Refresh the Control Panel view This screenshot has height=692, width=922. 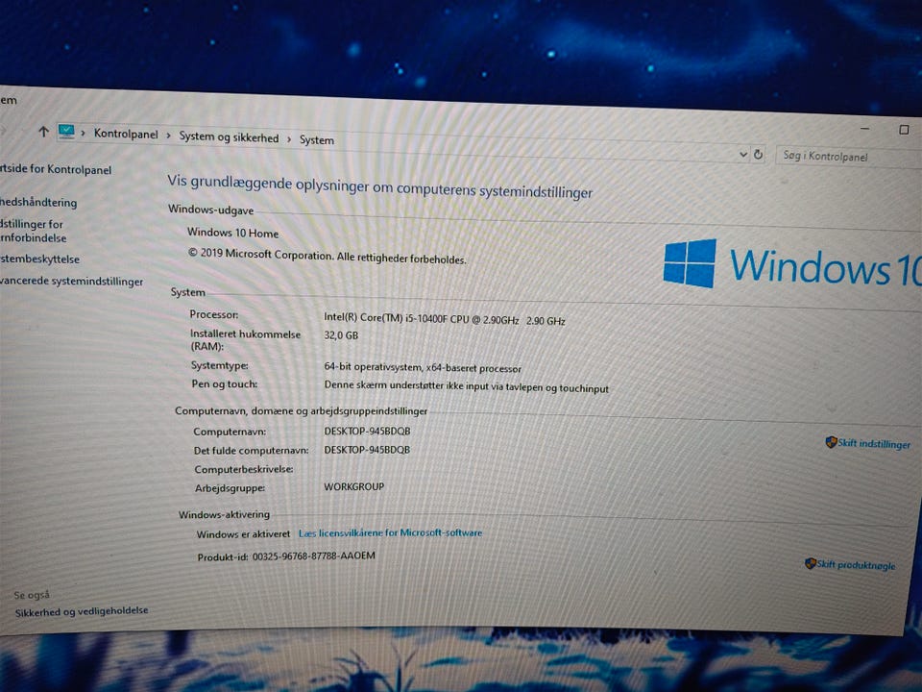pyautogui.click(x=759, y=154)
